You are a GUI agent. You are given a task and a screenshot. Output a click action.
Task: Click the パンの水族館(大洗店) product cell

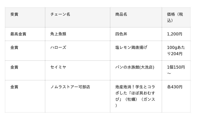135,67
